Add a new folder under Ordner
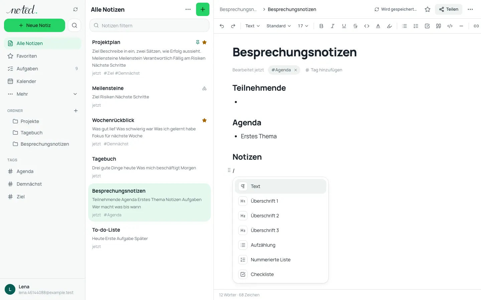This screenshot has width=481, height=300. coord(76,111)
